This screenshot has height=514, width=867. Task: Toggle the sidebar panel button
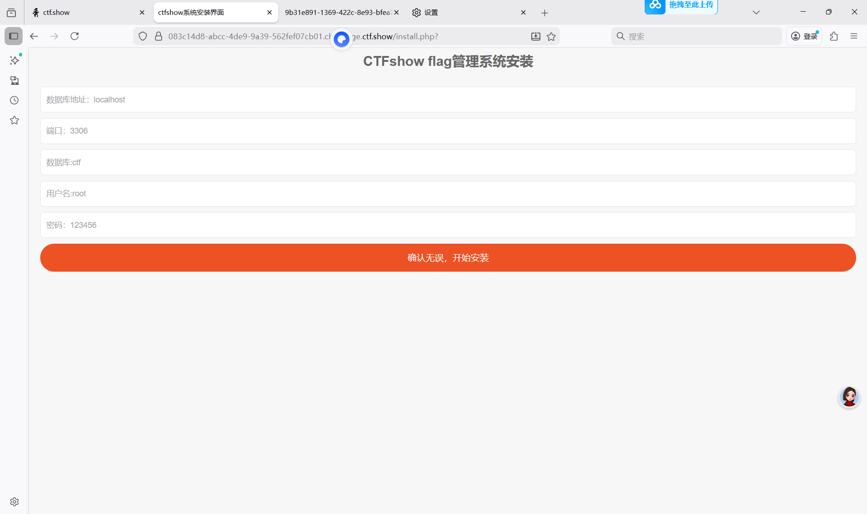pyautogui.click(x=14, y=36)
